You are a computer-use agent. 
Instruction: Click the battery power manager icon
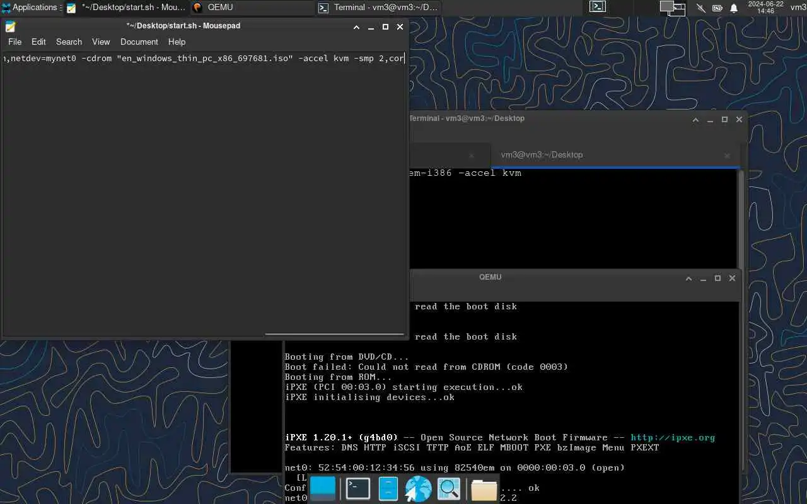(x=717, y=8)
